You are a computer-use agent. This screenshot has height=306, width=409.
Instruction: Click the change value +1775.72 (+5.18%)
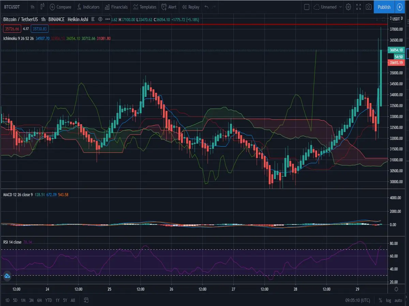pos(185,19)
